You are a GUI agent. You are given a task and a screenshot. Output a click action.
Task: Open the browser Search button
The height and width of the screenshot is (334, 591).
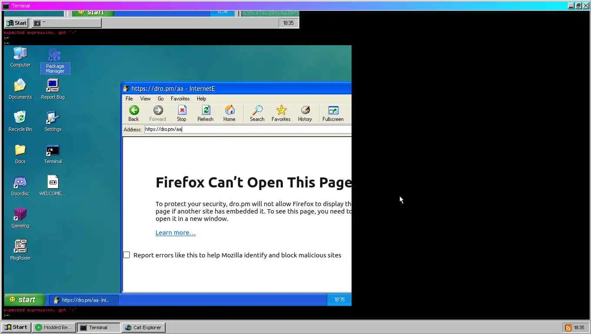(257, 114)
